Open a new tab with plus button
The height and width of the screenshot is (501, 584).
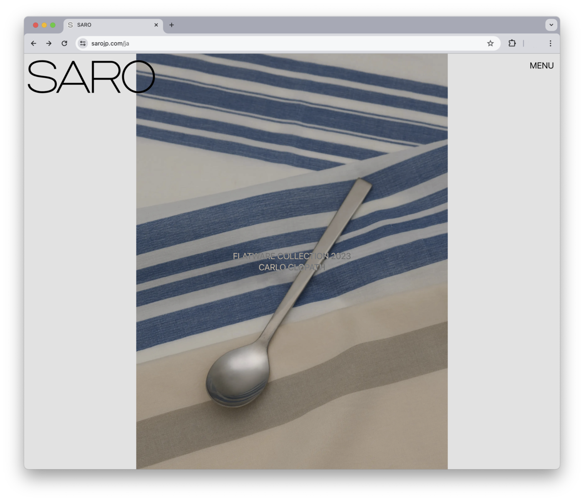172,25
